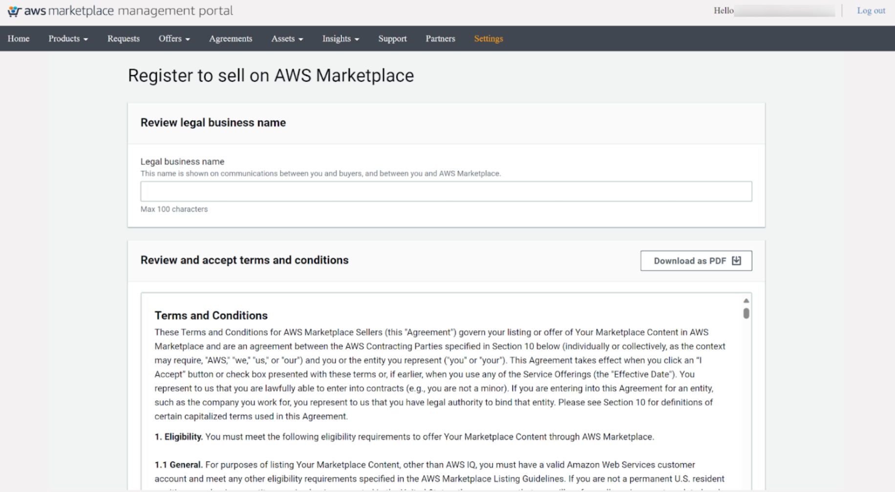The image size is (895, 492).
Task: Click the 'Review and accept terms and conditions' heading
Action: (244, 260)
